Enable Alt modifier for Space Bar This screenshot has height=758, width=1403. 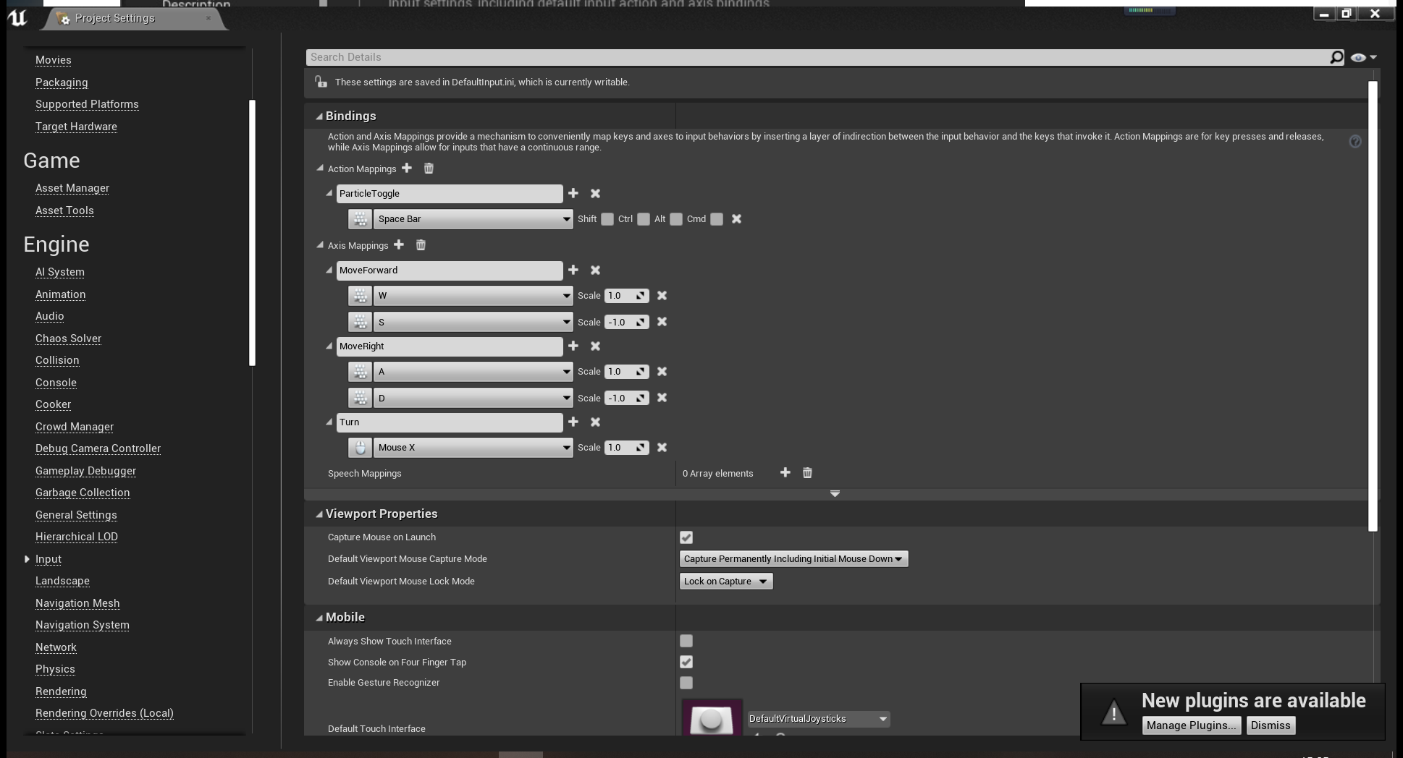(676, 219)
